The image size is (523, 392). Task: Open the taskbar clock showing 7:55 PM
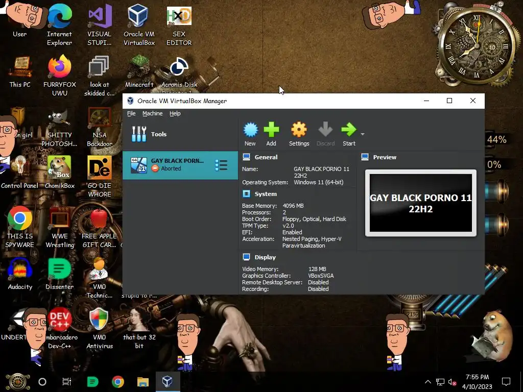pyautogui.click(x=477, y=382)
